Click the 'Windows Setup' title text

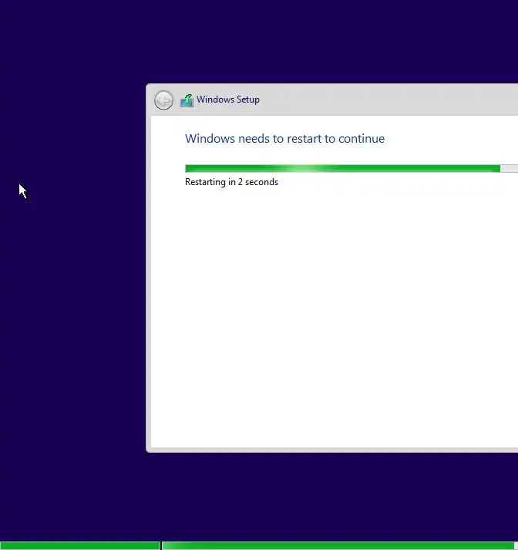[228, 100]
